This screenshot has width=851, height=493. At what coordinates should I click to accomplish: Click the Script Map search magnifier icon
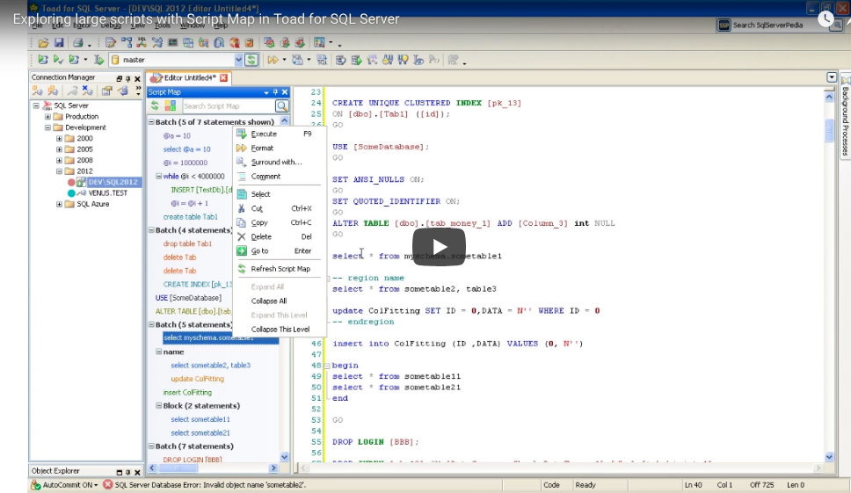pyautogui.click(x=281, y=106)
